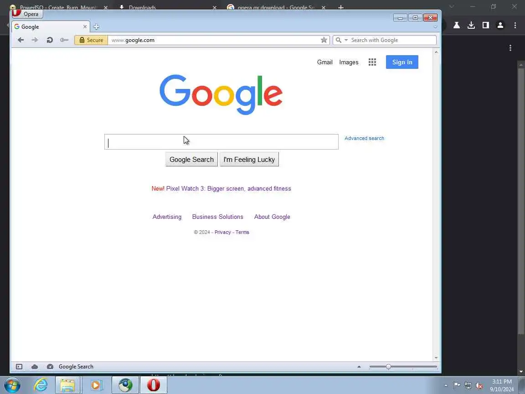The height and width of the screenshot is (394, 525).
Task: Reload the page in Opera
Action: (50, 40)
